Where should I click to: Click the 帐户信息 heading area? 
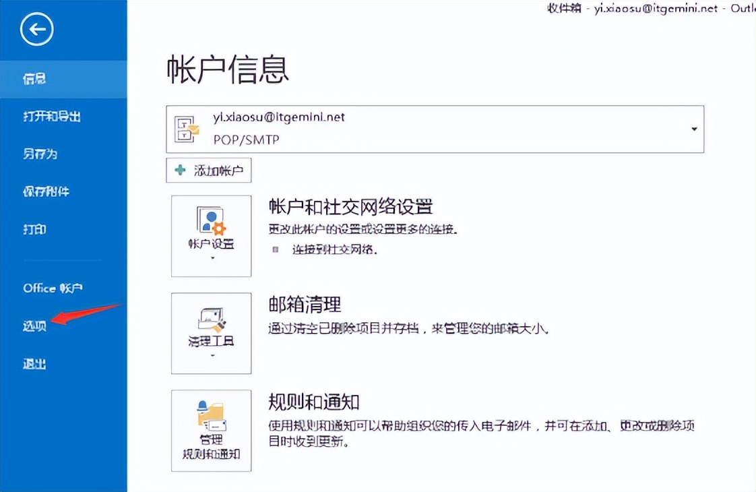(229, 69)
